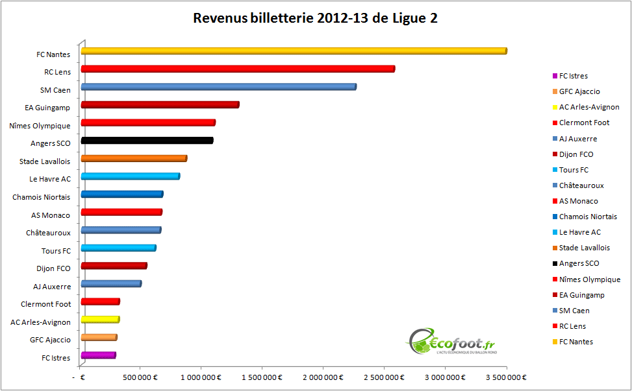Select the purple FC Istres bar

point(98,355)
